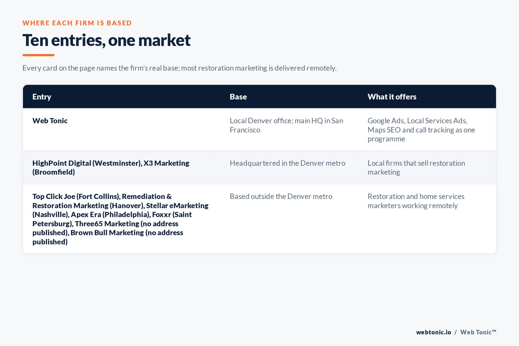Click the 'Ten entries, one market' heading

(106, 40)
